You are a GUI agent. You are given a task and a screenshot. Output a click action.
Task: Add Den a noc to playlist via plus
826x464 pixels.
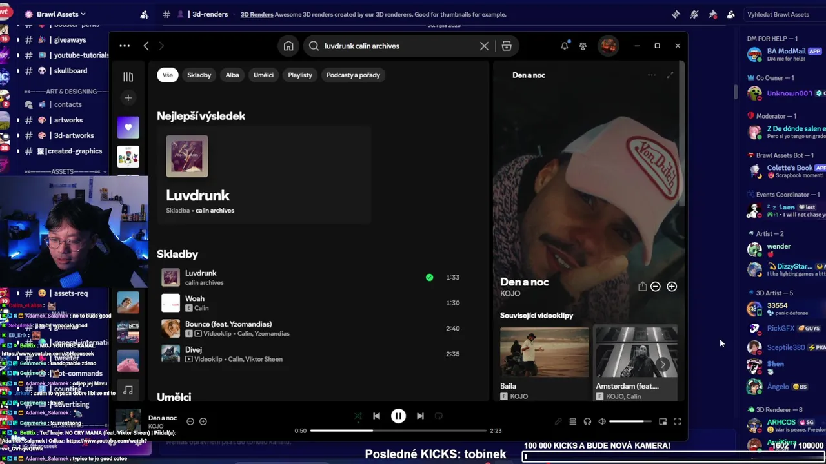pos(672,286)
